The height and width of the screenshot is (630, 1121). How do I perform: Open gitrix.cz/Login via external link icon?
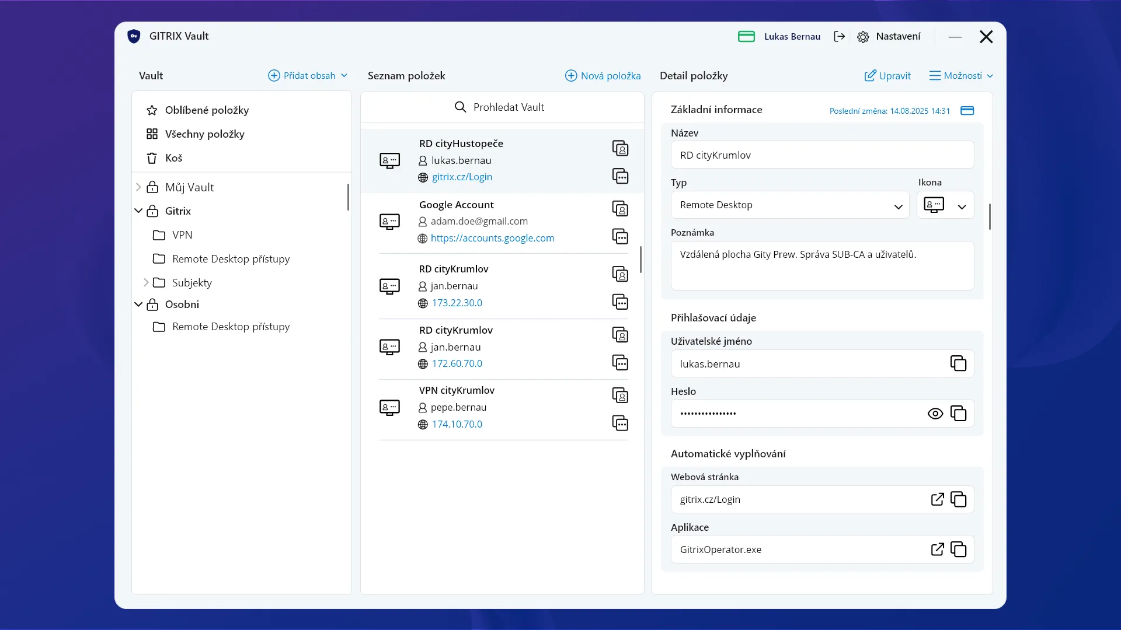(x=938, y=499)
